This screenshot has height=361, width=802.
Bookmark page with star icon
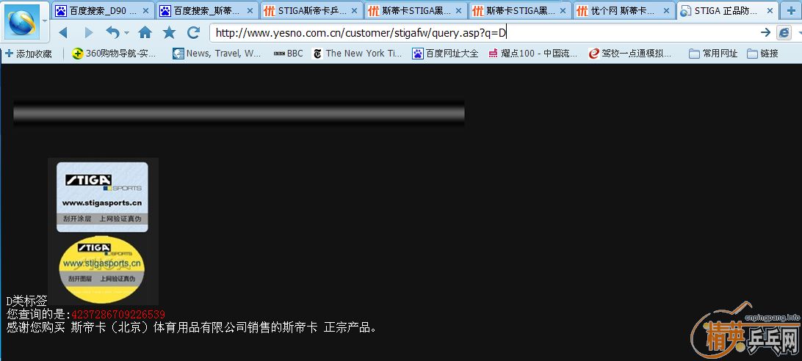(170, 33)
